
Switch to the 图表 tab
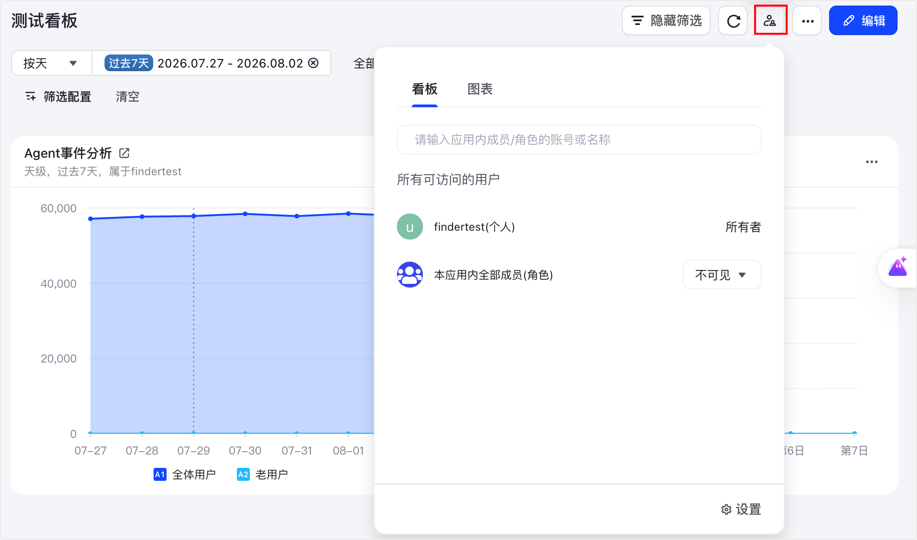pyautogui.click(x=480, y=89)
